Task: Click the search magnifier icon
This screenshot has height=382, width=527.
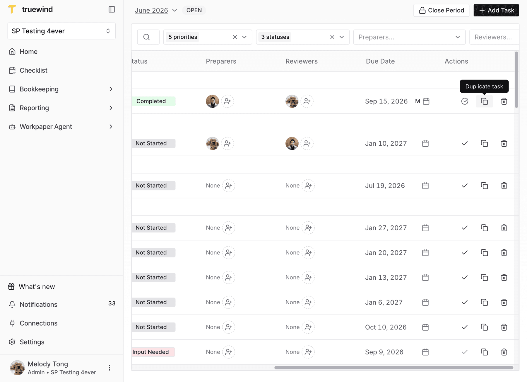Action: 147,37
